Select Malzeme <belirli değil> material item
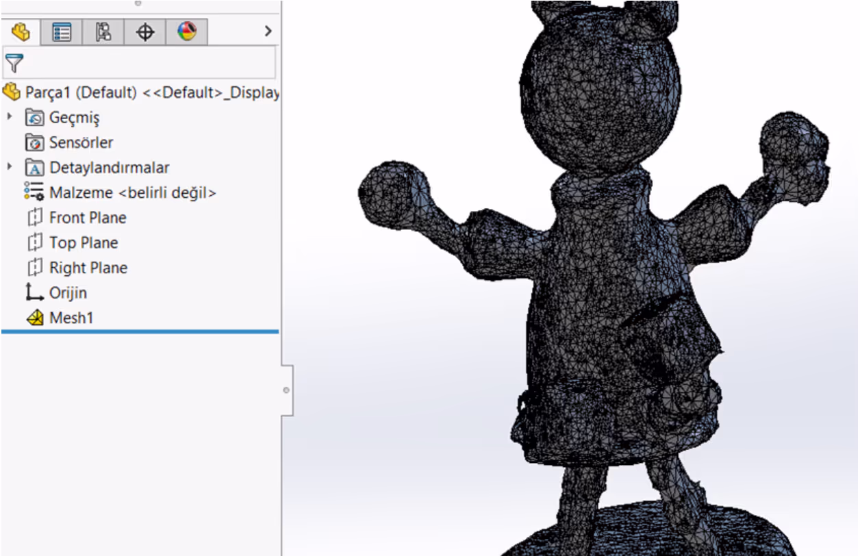Viewport: 860px width, 556px height. [133, 193]
